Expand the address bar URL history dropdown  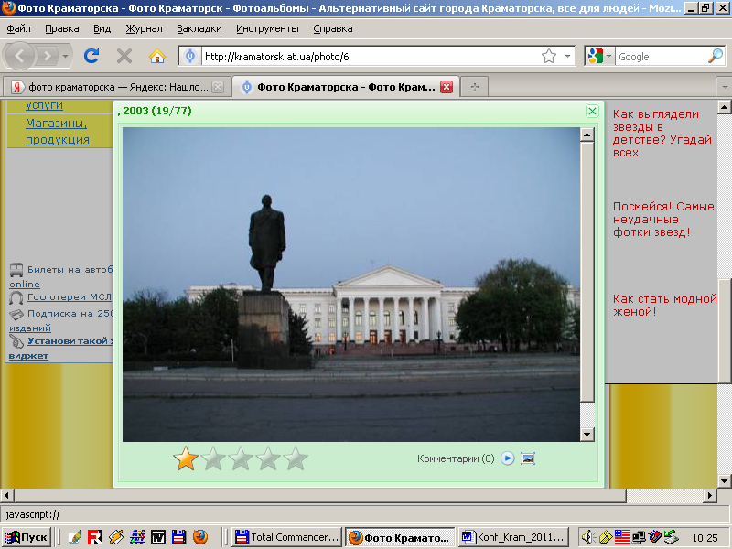(x=567, y=57)
